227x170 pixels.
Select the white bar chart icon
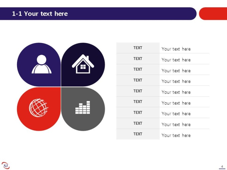83,107
